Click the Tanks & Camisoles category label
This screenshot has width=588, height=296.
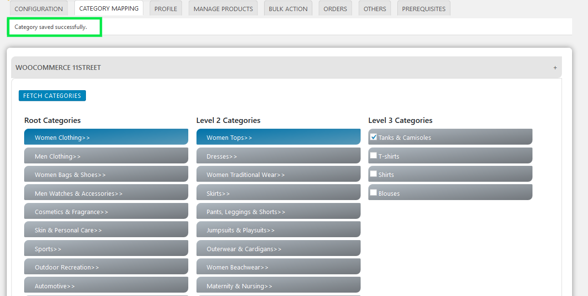405,137
